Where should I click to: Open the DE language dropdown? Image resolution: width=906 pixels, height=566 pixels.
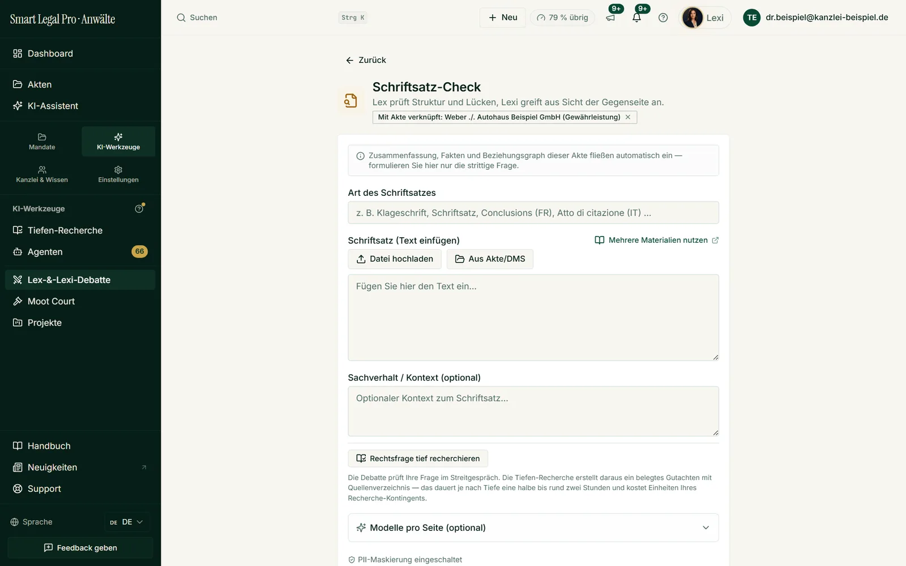pos(127,522)
